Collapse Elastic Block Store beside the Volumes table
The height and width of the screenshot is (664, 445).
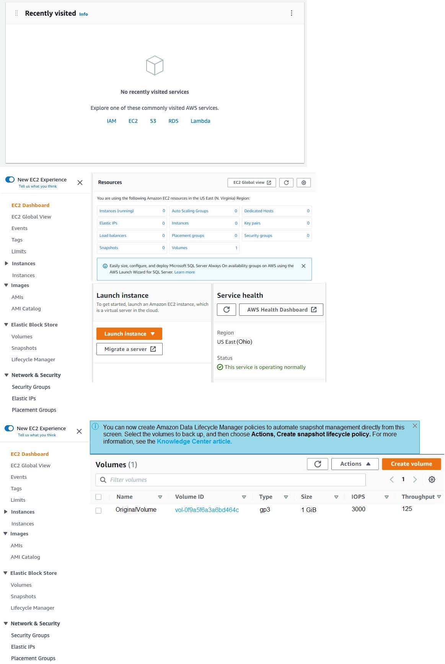[x=5, y=573]
